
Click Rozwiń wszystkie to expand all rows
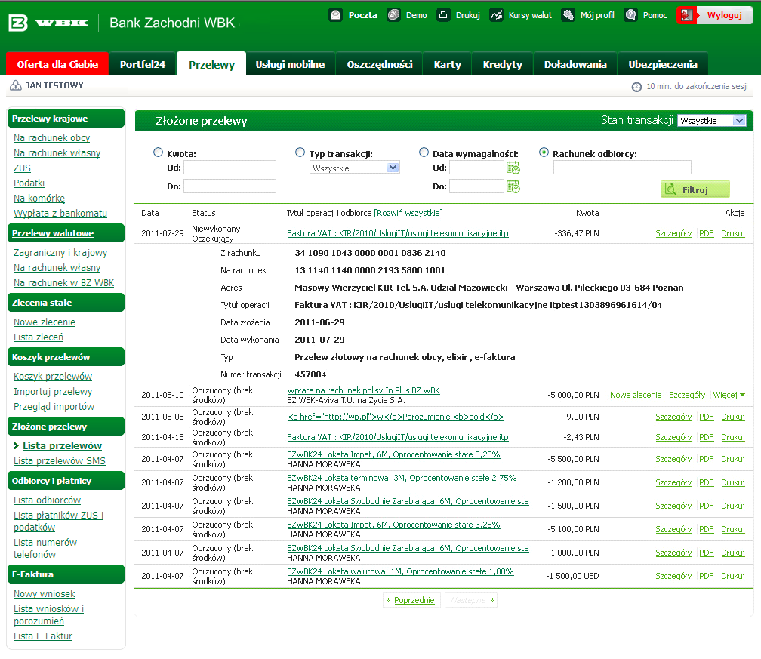coord(408,213)
